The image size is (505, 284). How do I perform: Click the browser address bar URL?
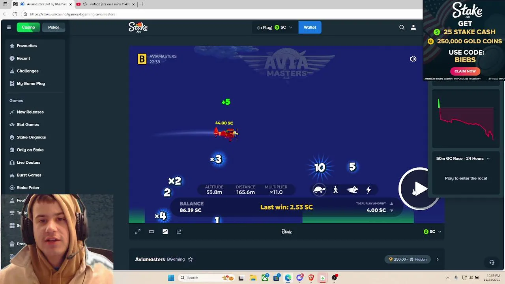72,14
